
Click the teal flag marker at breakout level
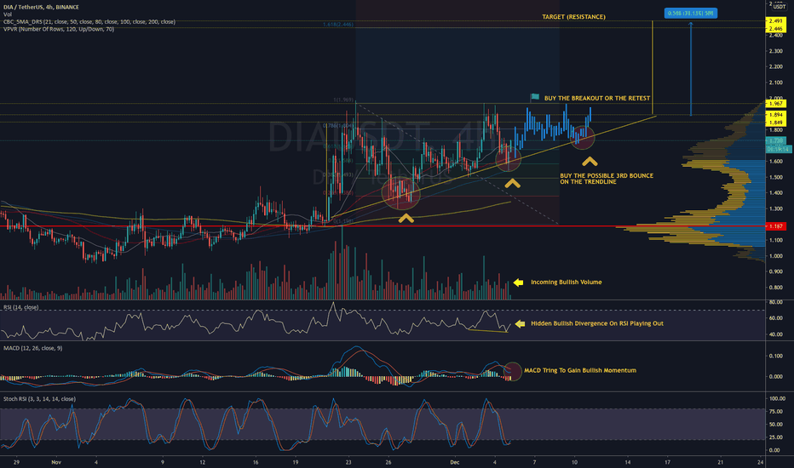(535, 97)
